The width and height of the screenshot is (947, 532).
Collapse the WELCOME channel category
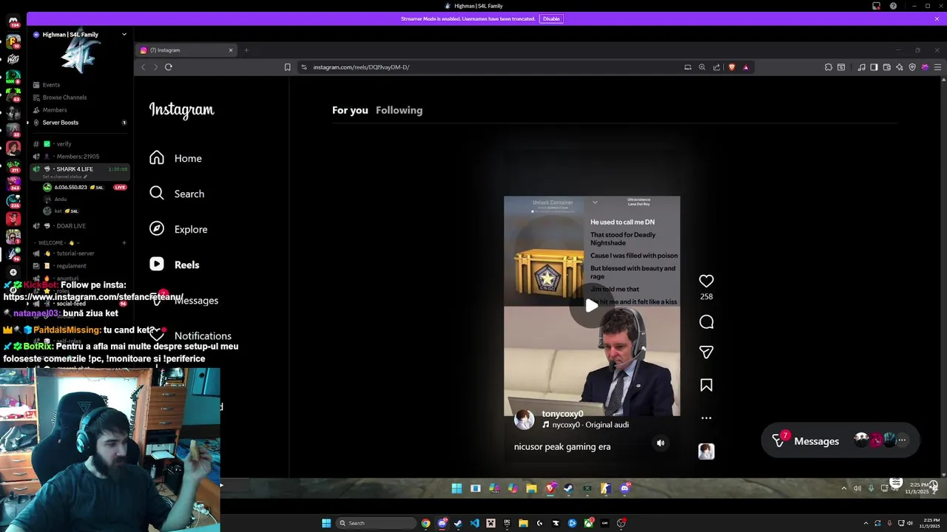(58, 242)
